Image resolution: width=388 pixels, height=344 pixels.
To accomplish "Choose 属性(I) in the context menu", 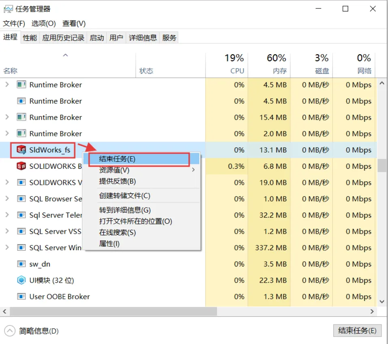I will click(141, 244).
